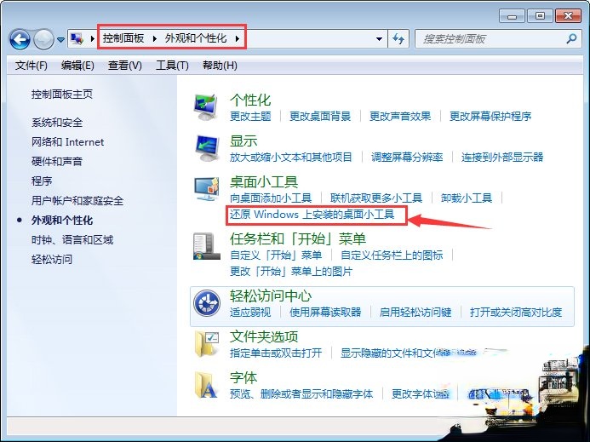
Task: Click the magnifier search icon
Action: 571,38
